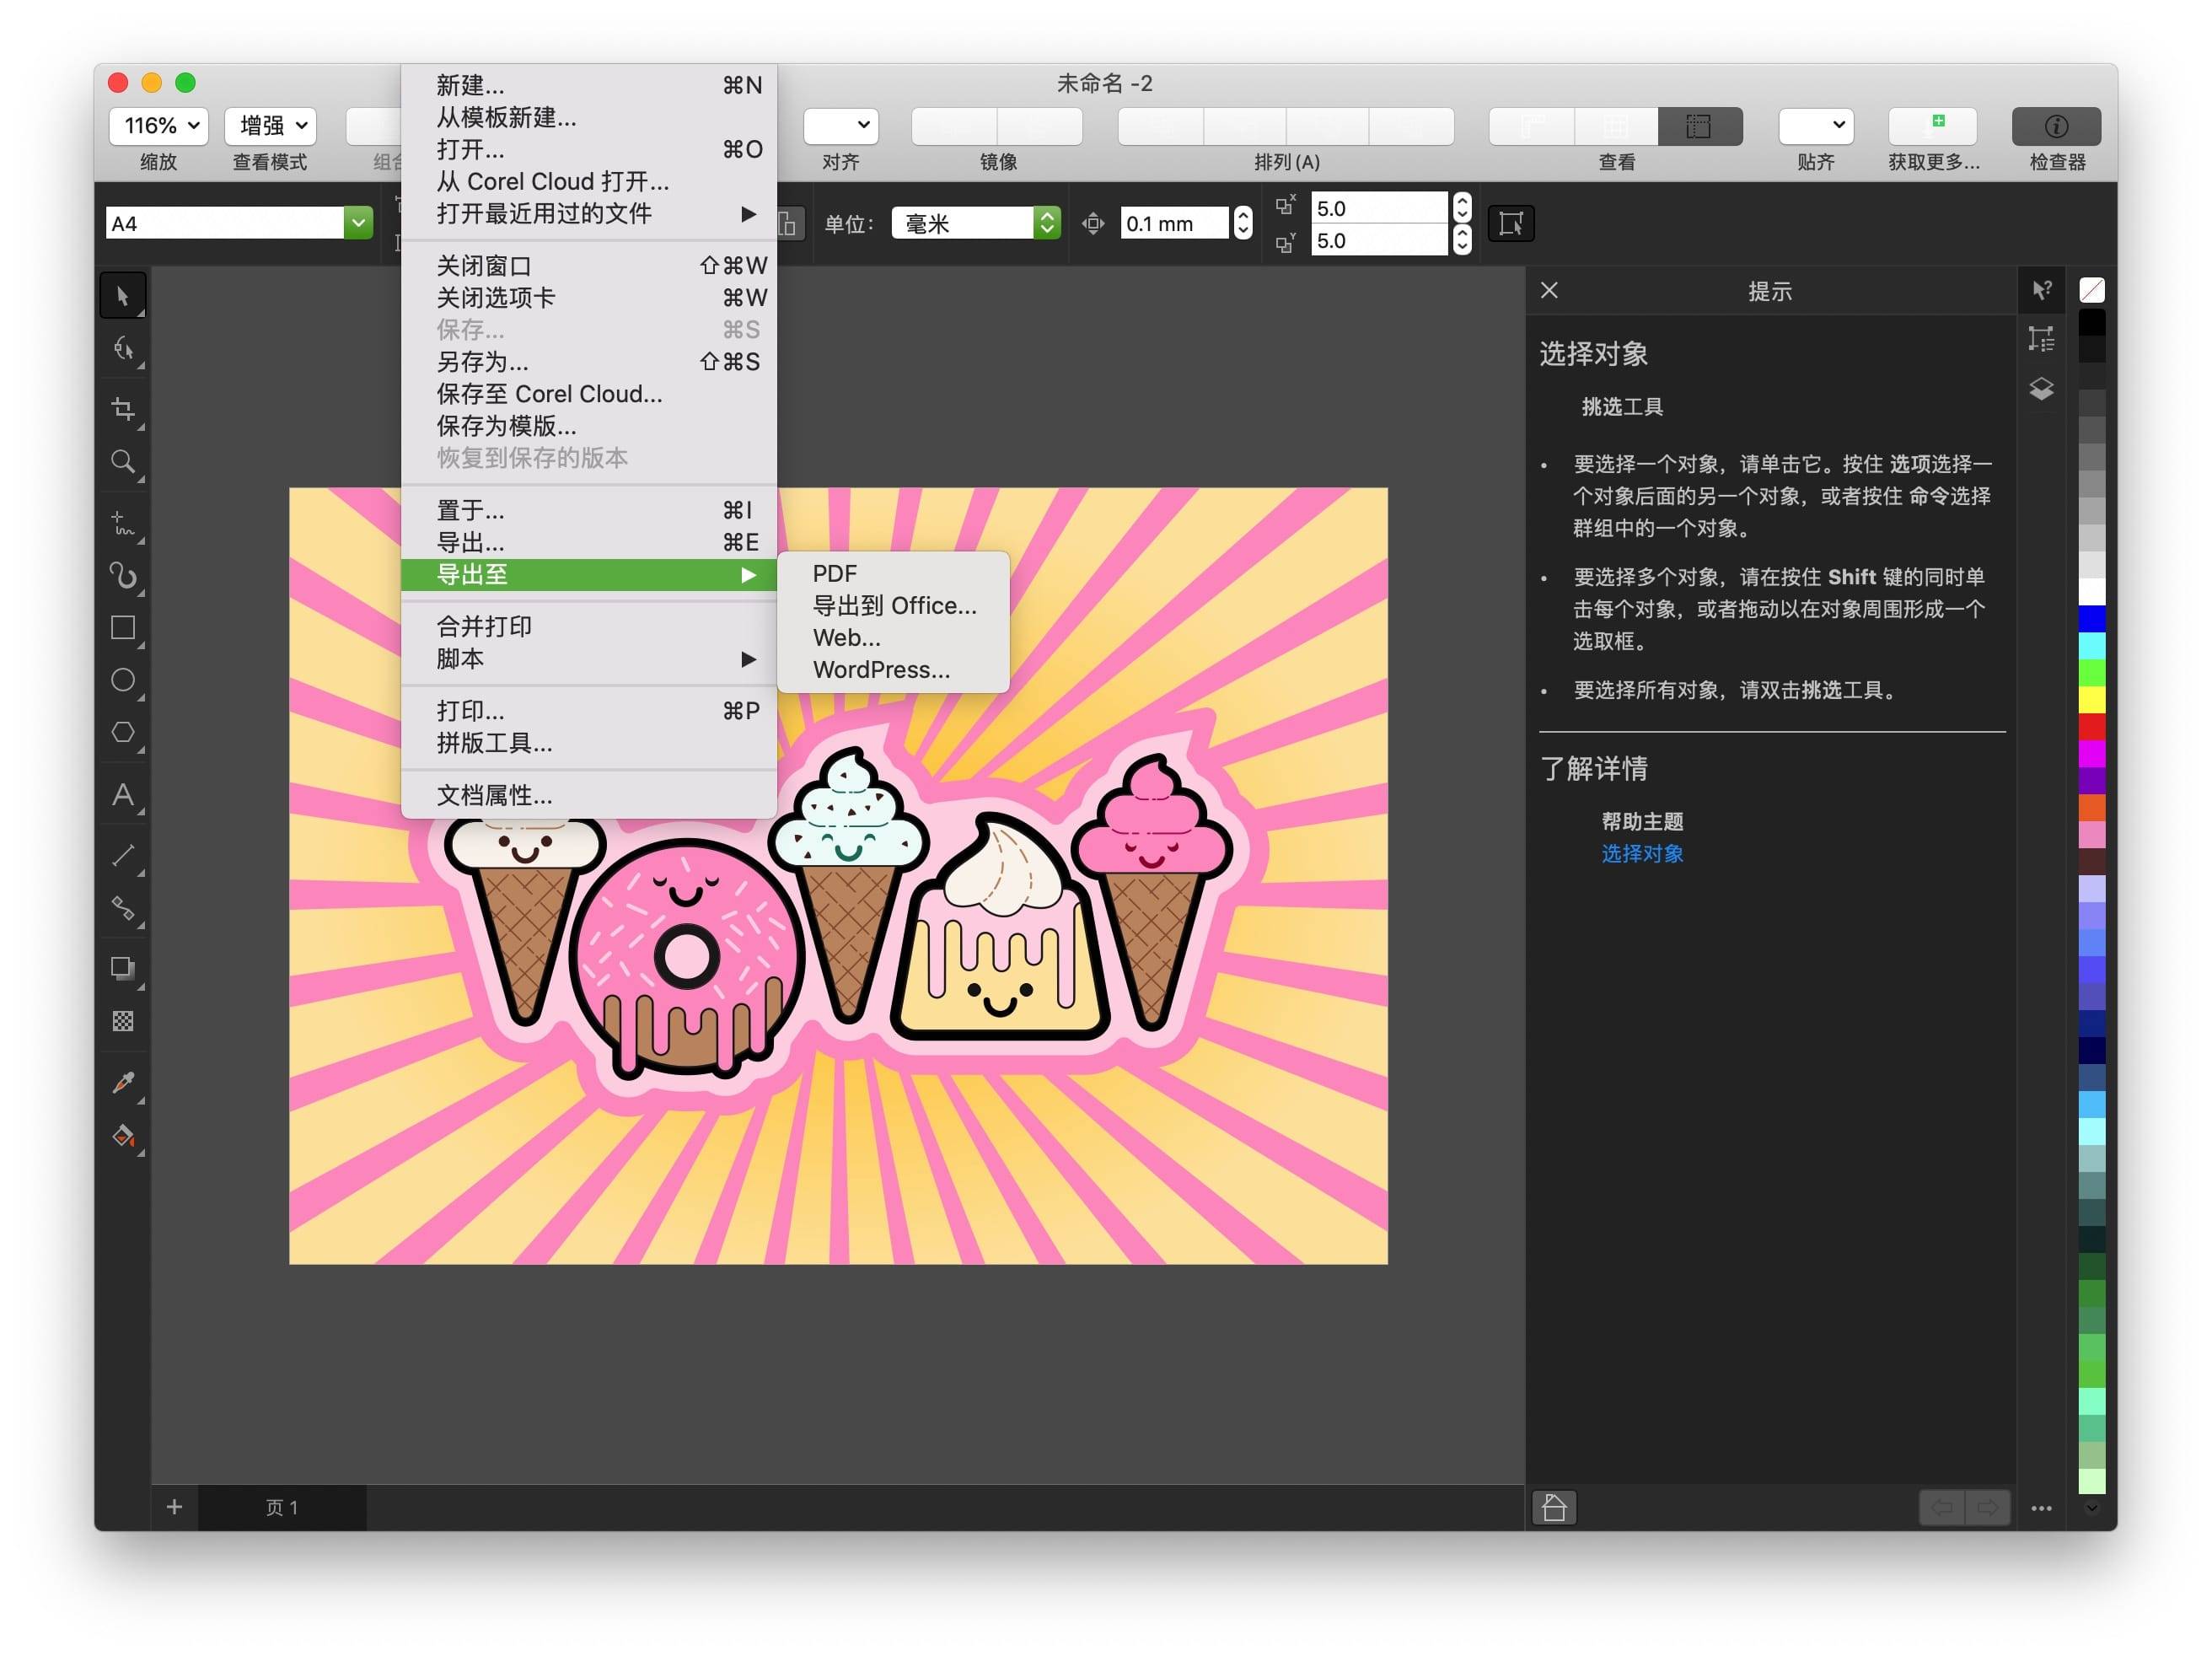Choose PDF from the export submenu
Viewport: 2212px width, 1656px height.
[834, 573]
